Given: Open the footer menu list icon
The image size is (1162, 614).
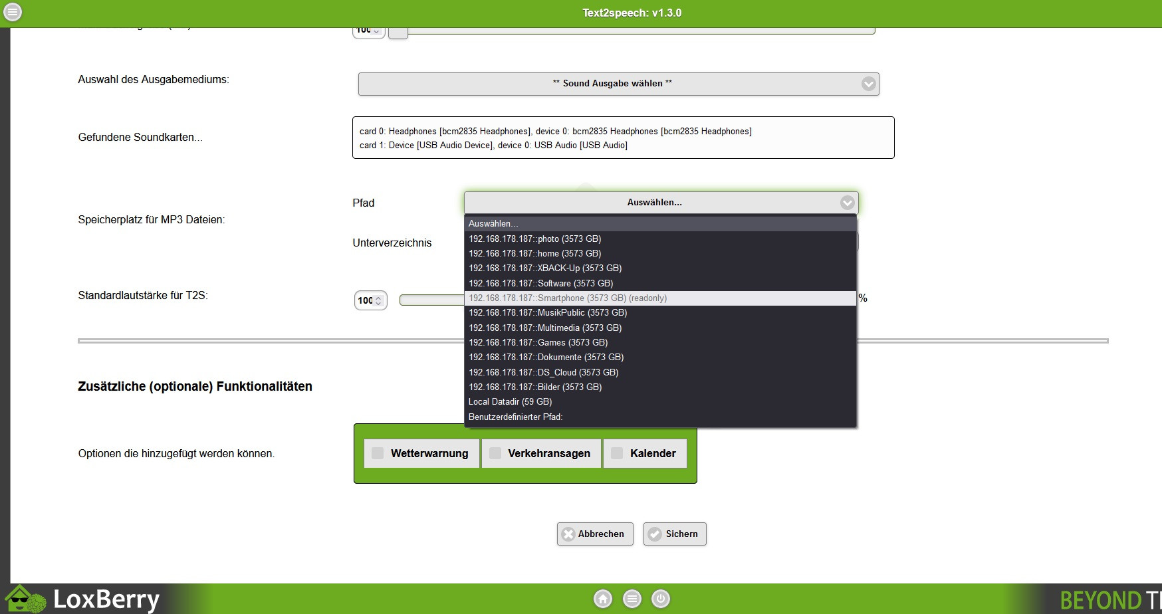Looking at the screenshot, I should [632, 599].
